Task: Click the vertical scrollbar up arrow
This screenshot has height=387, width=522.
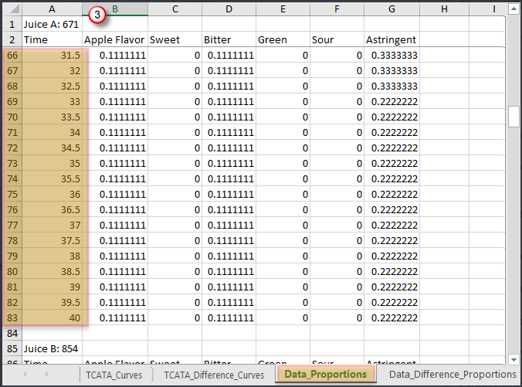Action: (x=514, y=8)
